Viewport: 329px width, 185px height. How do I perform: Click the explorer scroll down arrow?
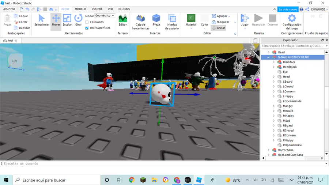pos(326,154)
